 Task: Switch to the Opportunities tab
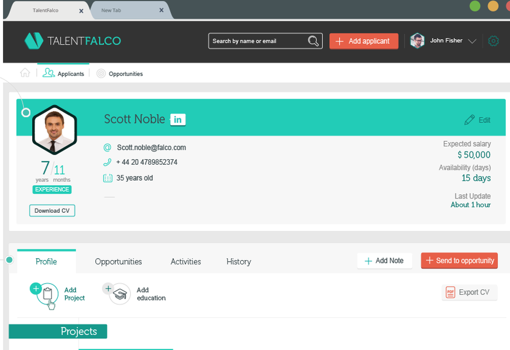pos(118,261)
